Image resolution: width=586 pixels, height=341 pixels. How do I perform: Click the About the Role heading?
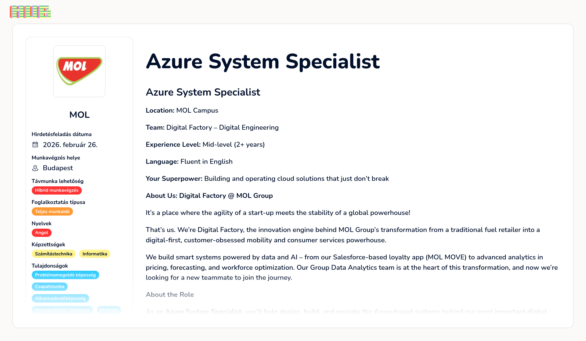point(170,294)
